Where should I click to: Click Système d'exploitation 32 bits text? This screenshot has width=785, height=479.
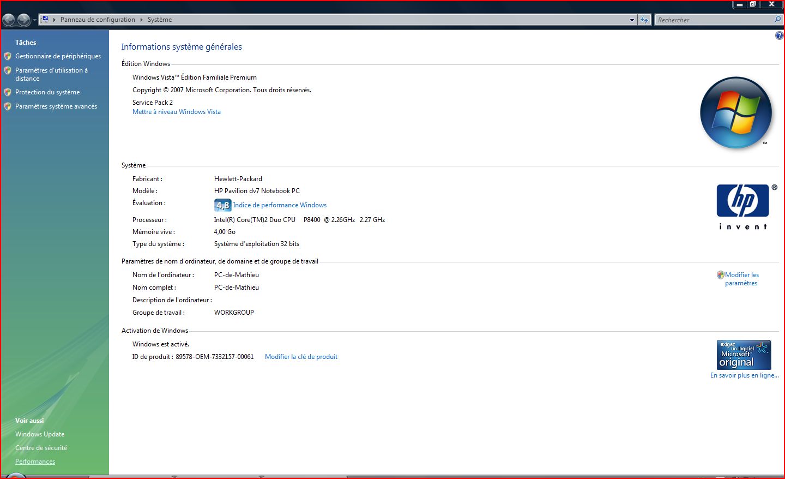tap(257, 244)
